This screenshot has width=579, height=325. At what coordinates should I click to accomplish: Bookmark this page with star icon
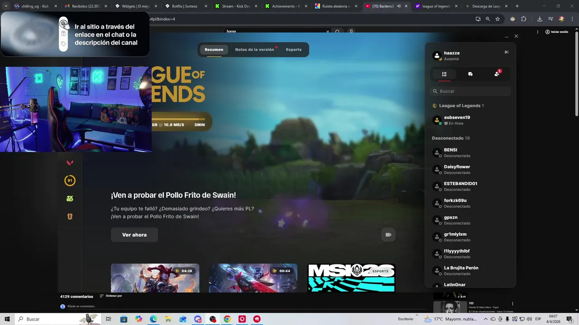[498, 19]
